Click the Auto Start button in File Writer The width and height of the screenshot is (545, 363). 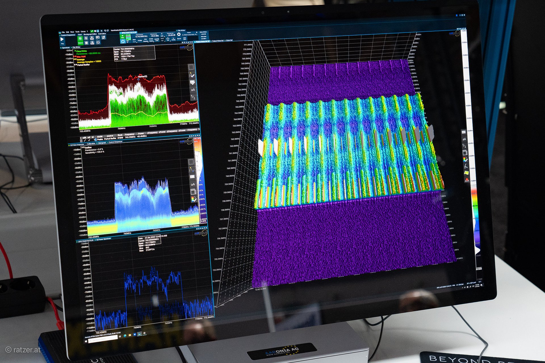tap(185, 39)
